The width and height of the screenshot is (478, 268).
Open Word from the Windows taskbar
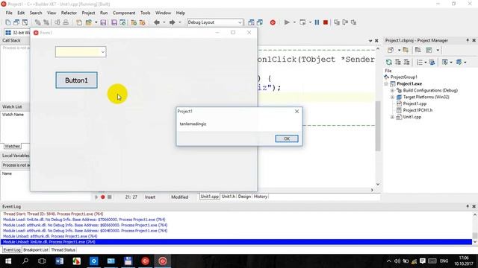pos(60,261)
